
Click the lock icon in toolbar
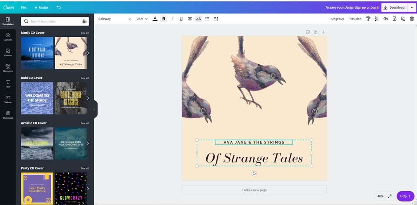point(394,19)
